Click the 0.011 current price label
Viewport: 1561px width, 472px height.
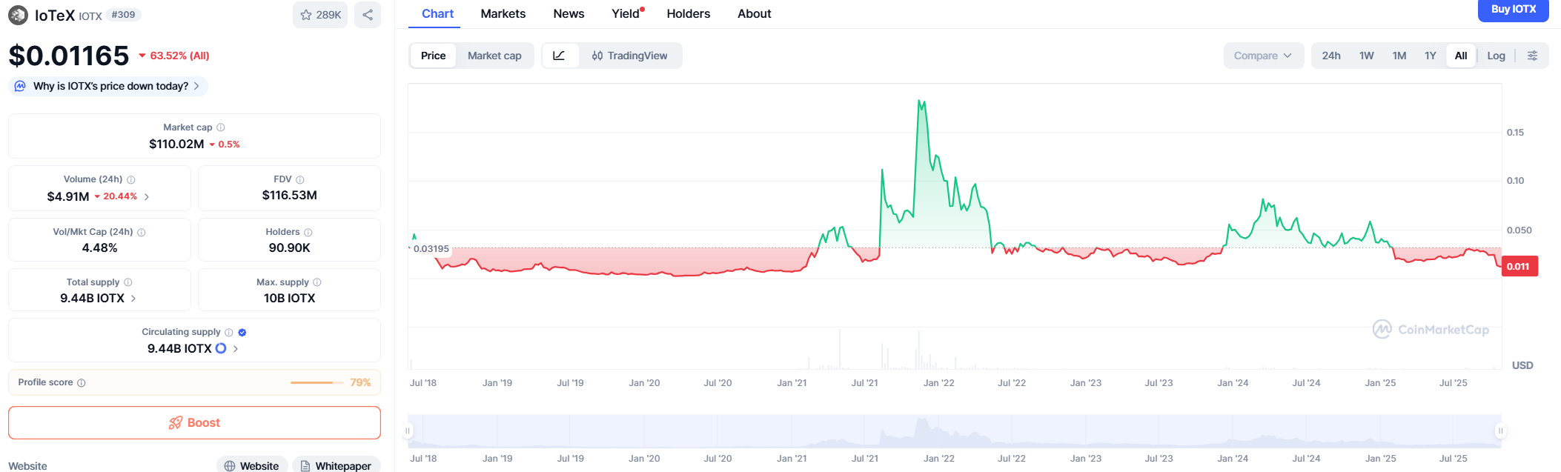(x=1519, y=266)
